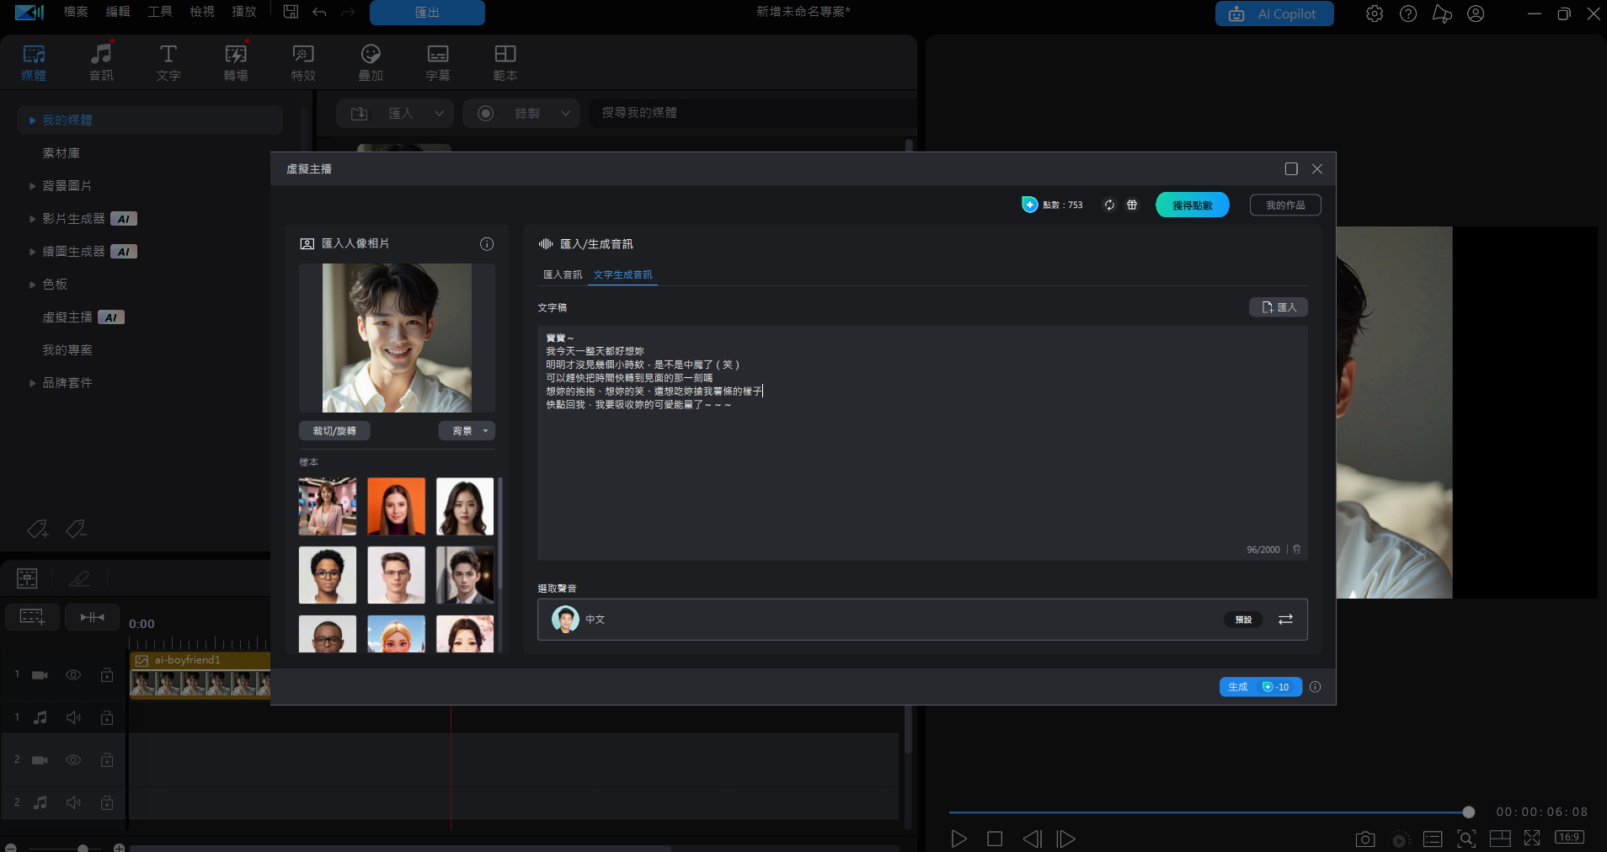The image size is (1607, 852).
Task: Open the 轉場 transitions room
Action: [236, 62]
